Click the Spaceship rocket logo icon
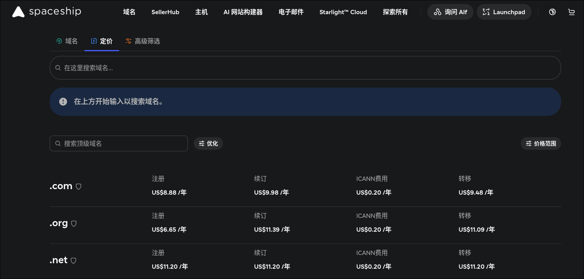The width and height of the screenshot is (584, 279). coord(18,12)
